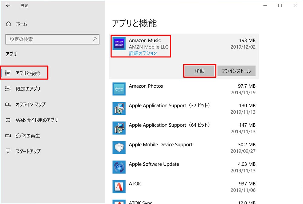Screen dimensions: 303x204
Task: Focus the 設定の検索 search field
Action: coord(52,39)
